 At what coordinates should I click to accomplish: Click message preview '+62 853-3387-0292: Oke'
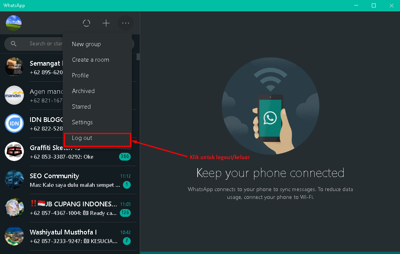tap(61, 157)
